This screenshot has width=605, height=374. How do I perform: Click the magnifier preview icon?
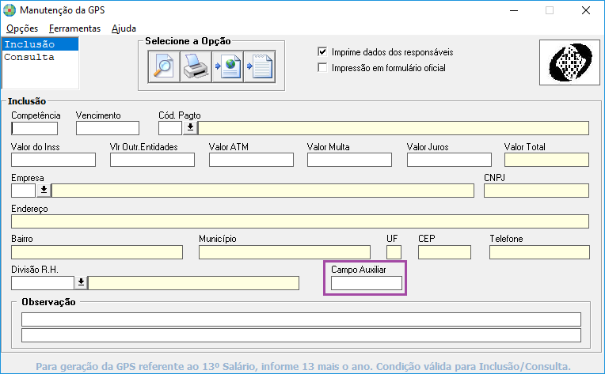click(164, 66)
